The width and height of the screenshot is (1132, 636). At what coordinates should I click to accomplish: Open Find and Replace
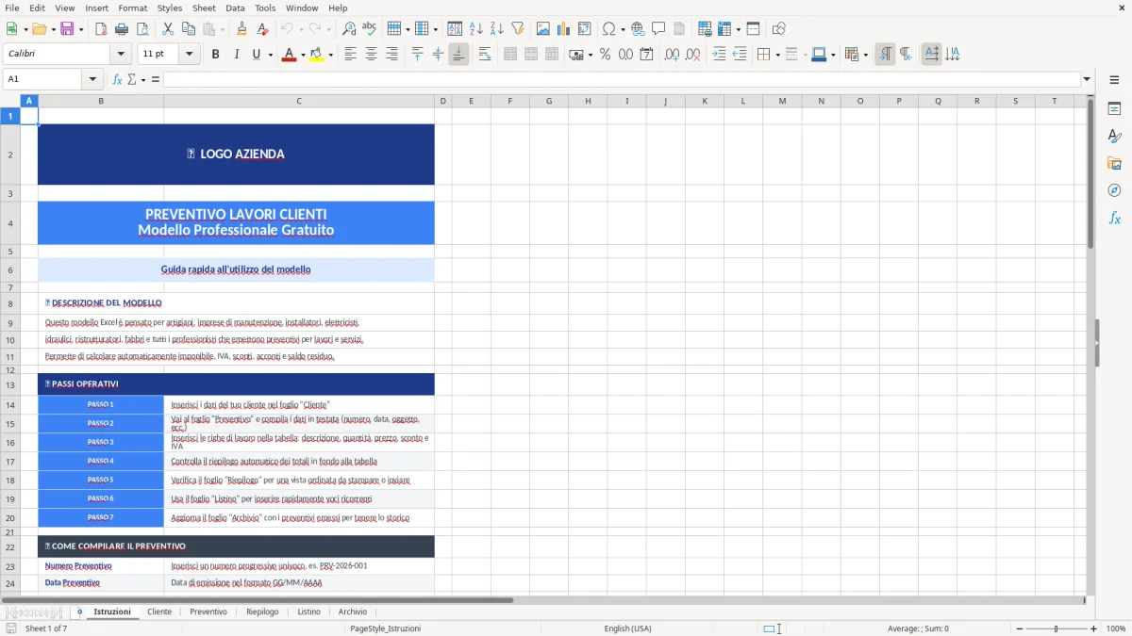pyautogui.click(x=349, y=29)
